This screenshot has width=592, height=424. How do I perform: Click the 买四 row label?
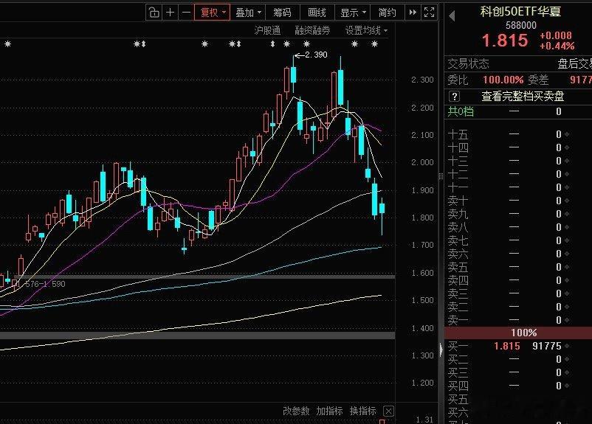click(458, 386)
